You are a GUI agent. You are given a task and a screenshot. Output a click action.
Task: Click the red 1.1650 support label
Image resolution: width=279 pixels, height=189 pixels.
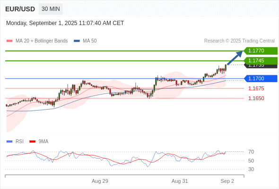(256, 98)
